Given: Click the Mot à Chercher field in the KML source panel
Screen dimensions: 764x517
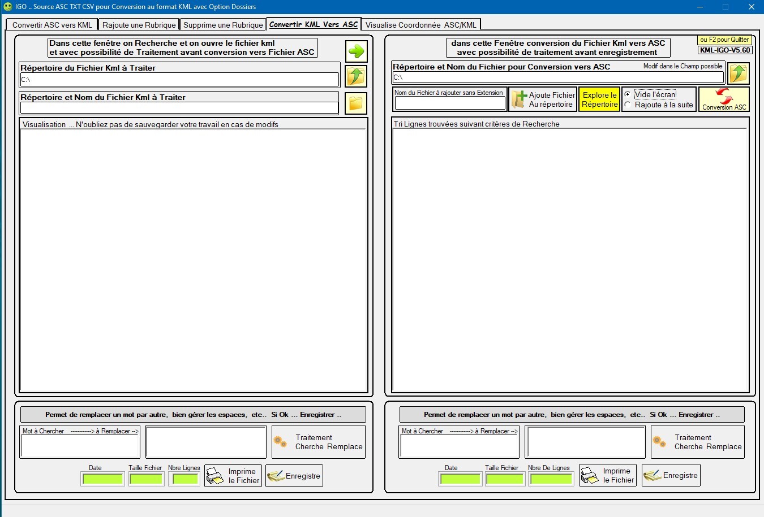Looking at the screenshot, I should pyautogui.click(x=80, y=446).
